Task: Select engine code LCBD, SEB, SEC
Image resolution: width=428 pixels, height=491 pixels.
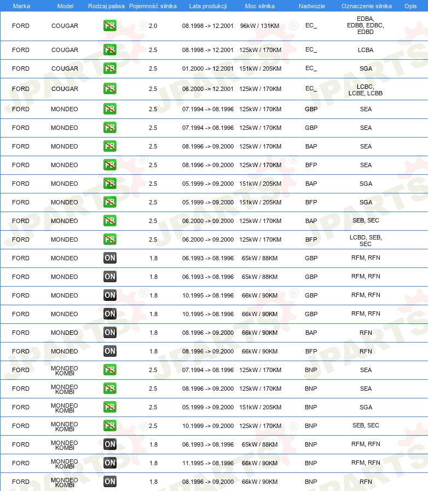Action: click(366, 241)
